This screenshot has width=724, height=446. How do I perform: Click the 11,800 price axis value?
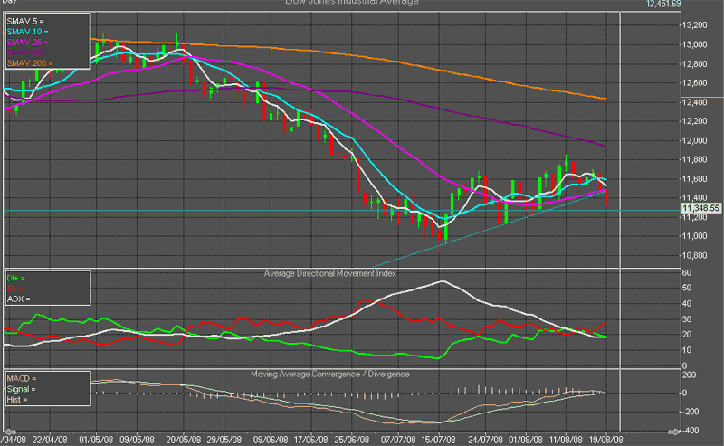pyautogui.click(x=694, y=160)
